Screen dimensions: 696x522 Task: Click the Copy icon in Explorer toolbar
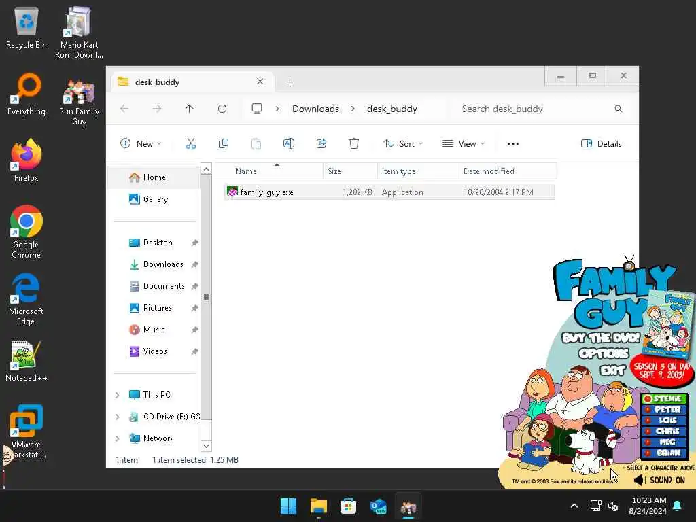coord(223,143)
